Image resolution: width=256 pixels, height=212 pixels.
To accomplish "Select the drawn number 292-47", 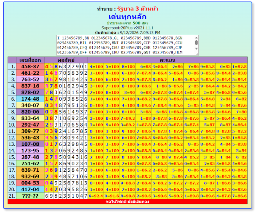I will pos(30,125).
